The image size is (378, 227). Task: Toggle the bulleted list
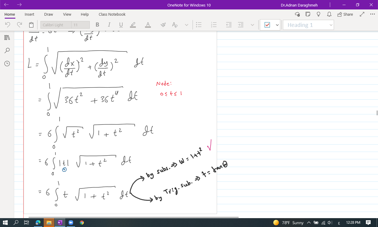click(199, 25)
